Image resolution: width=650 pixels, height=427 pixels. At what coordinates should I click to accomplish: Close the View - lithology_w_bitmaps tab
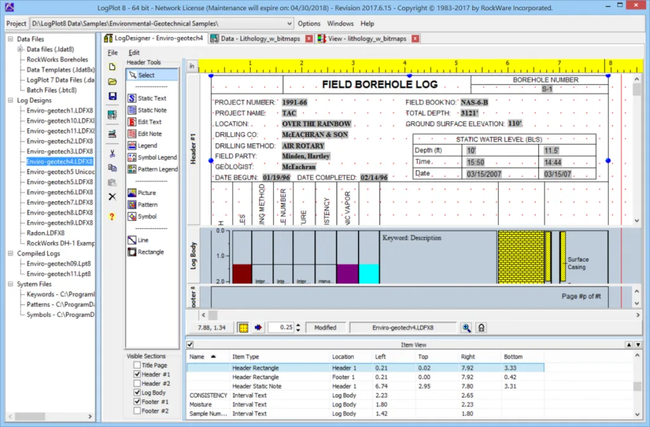(x=415, y=39)
